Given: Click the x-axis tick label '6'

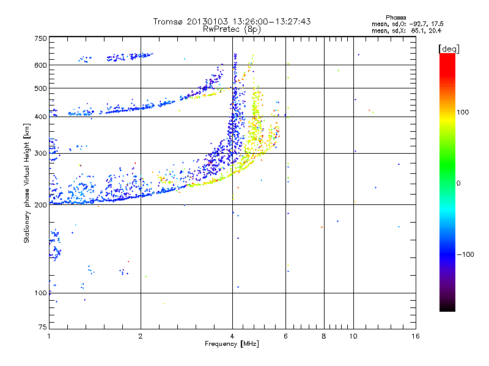Looking at the screenshot, I should [x=285, y=336].
